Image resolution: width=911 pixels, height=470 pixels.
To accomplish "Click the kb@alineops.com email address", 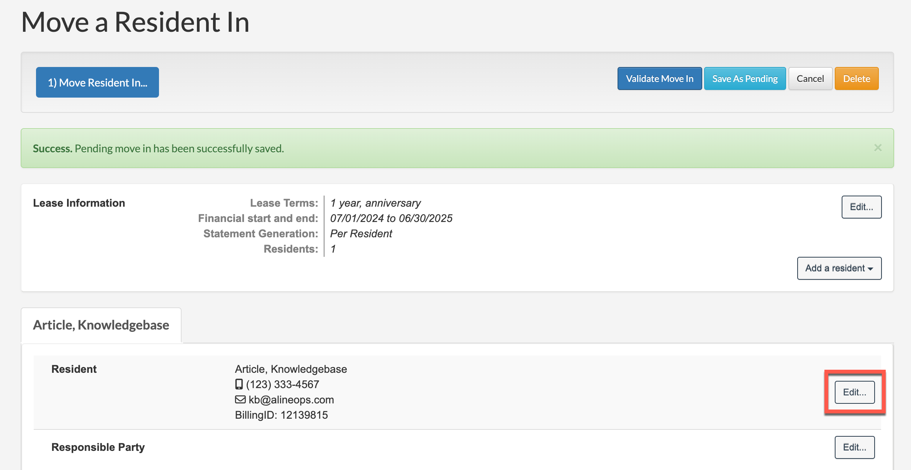I will pyautogui.click(x=291, y=400).
